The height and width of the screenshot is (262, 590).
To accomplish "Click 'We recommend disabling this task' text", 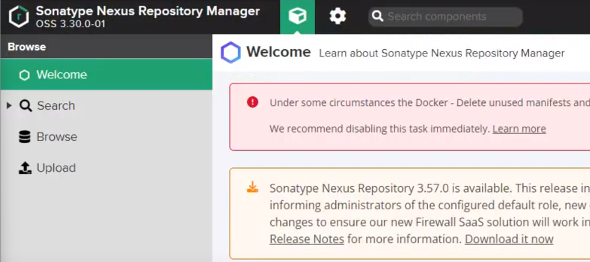I will click(380, 129).
